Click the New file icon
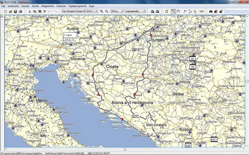 coord(5,11)
